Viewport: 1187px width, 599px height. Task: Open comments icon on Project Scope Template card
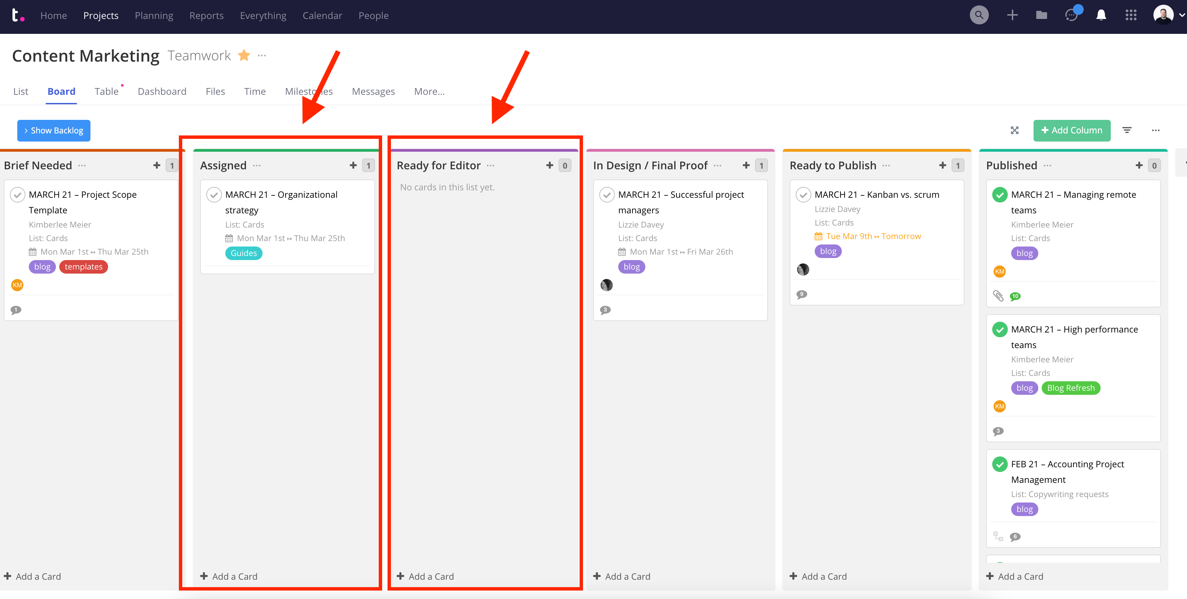16,309
